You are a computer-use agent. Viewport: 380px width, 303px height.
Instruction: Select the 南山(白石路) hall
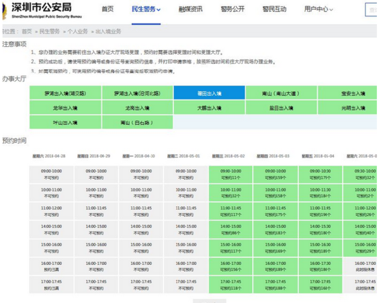pyautogui.click(x=137, y=122)
